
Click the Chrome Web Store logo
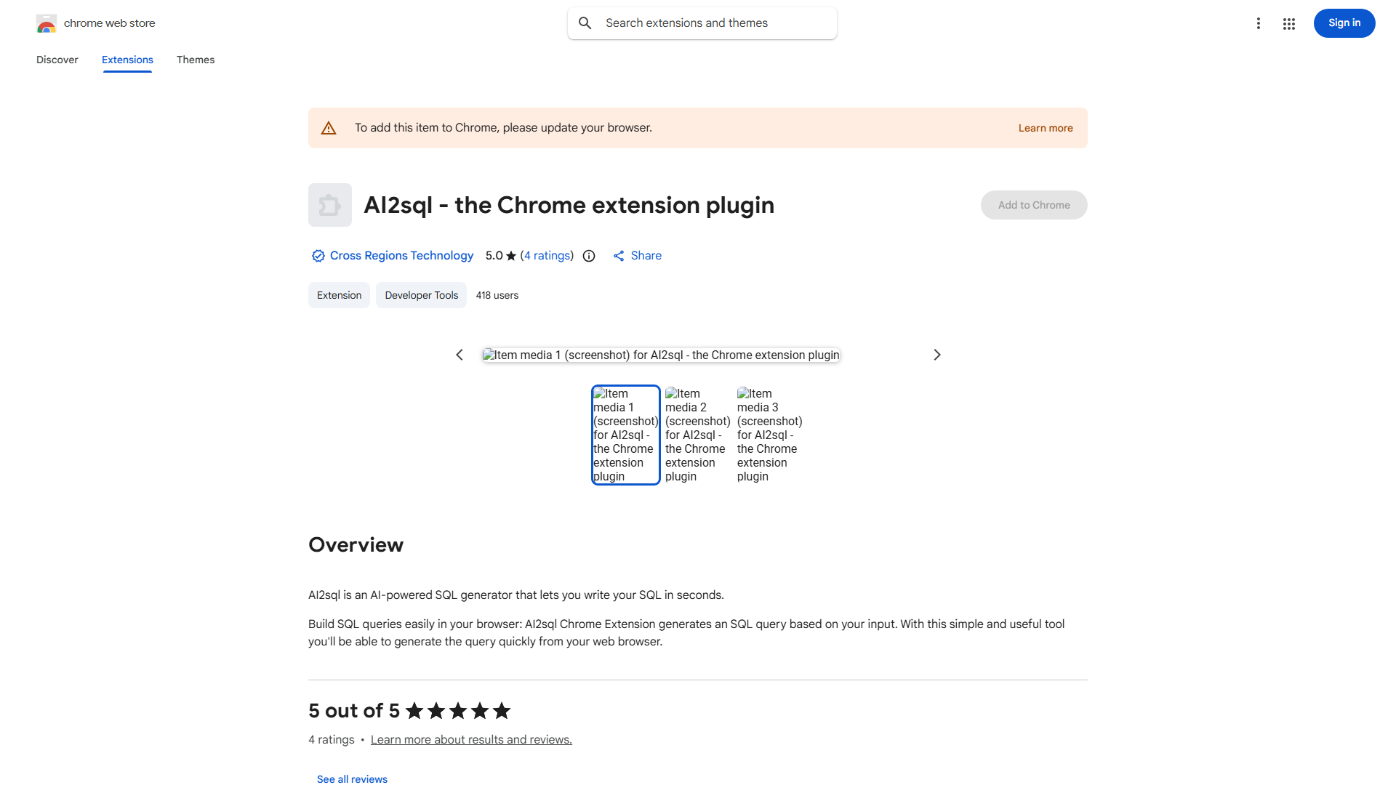(47, 23)
